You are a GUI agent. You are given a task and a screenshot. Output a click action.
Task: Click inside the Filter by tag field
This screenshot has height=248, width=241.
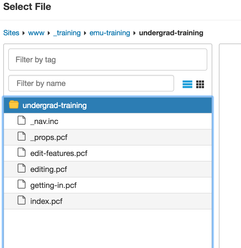[x=108, y=60]
